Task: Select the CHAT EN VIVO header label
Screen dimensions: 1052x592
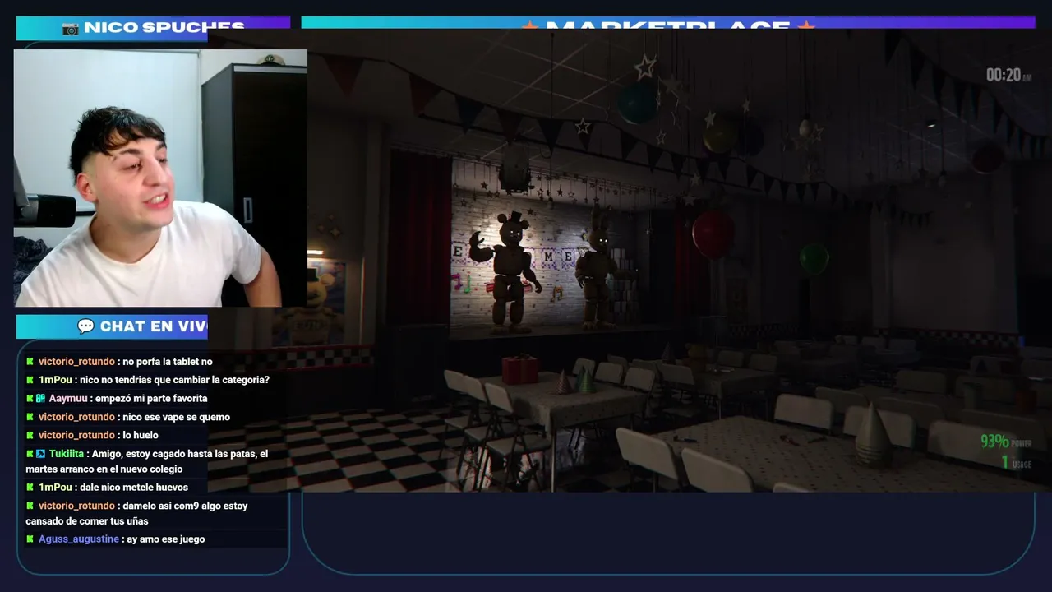Action: click(153, 326)
